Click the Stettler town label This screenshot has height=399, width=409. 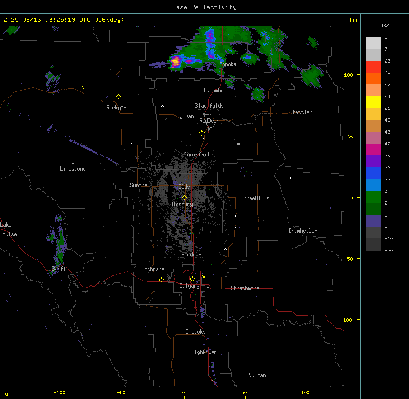301,112
